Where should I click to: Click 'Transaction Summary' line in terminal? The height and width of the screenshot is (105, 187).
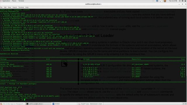8,80
